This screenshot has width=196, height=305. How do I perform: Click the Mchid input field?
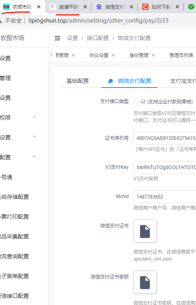click(x=165, y=197)
